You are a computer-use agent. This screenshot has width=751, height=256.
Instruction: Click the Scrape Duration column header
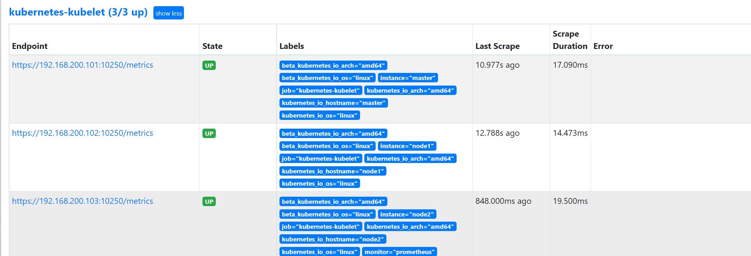pos(570,40)
